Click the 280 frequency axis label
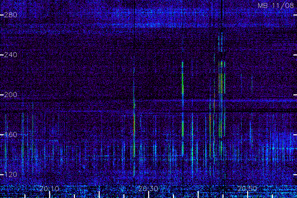Screen dimensions: 297x198 coord(11,15)
